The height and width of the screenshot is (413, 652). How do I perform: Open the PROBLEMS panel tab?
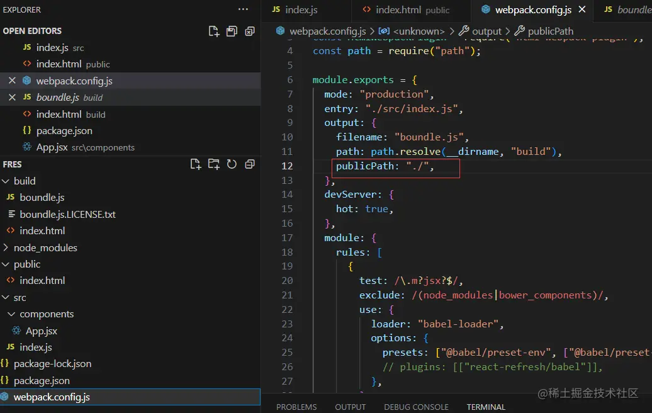296,407
